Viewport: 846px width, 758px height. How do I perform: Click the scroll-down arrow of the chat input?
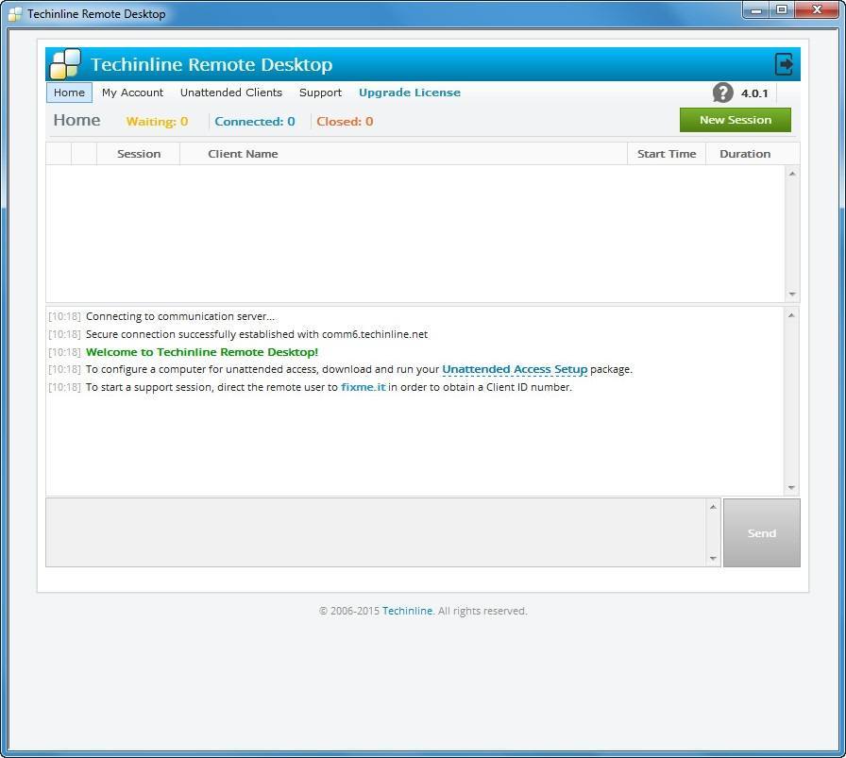click(713, 558)
